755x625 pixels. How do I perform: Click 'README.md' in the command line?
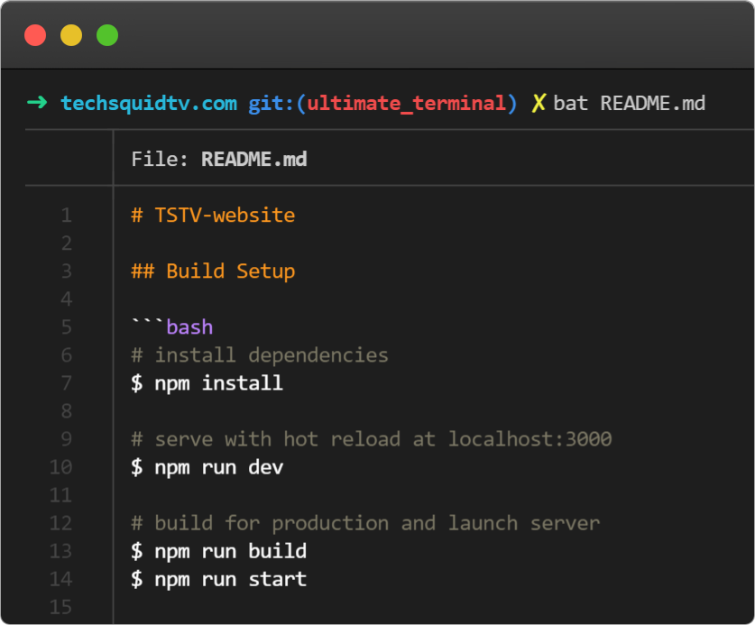tap(653, 103)
